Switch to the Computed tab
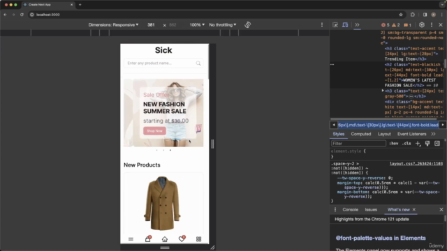Screen dimensions: 447x251 pos(361,134)
